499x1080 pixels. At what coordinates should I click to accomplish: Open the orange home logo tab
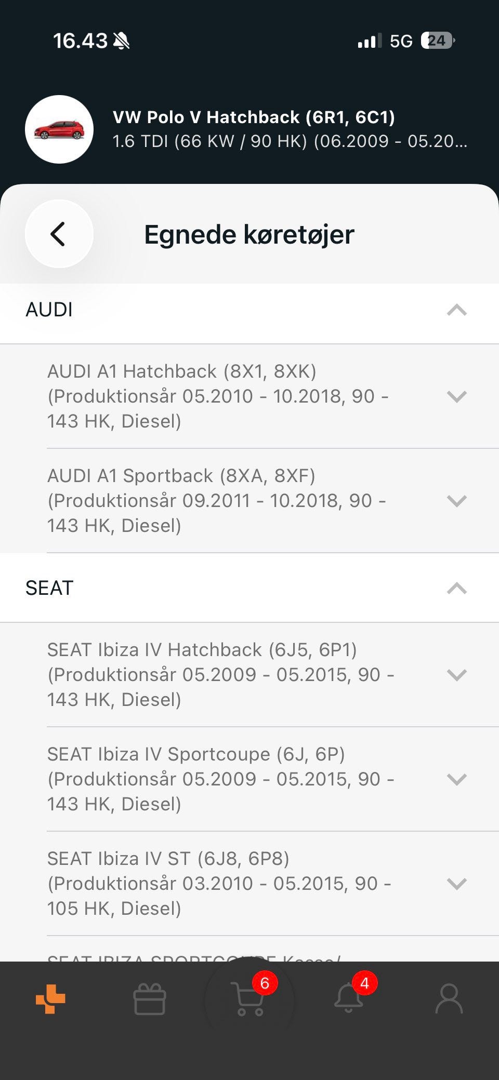(x=50, y=998)
